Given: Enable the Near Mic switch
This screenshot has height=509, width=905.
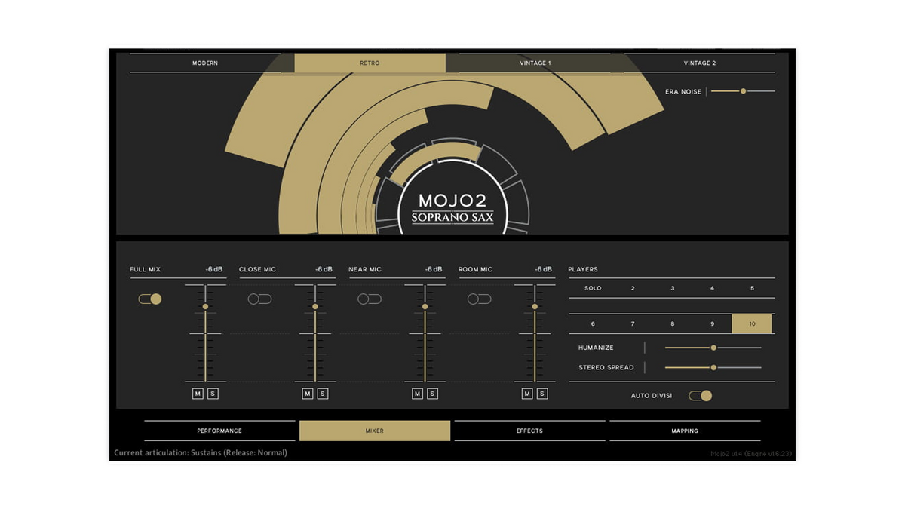Looking at the screenshot, I should tap(370, 299).
